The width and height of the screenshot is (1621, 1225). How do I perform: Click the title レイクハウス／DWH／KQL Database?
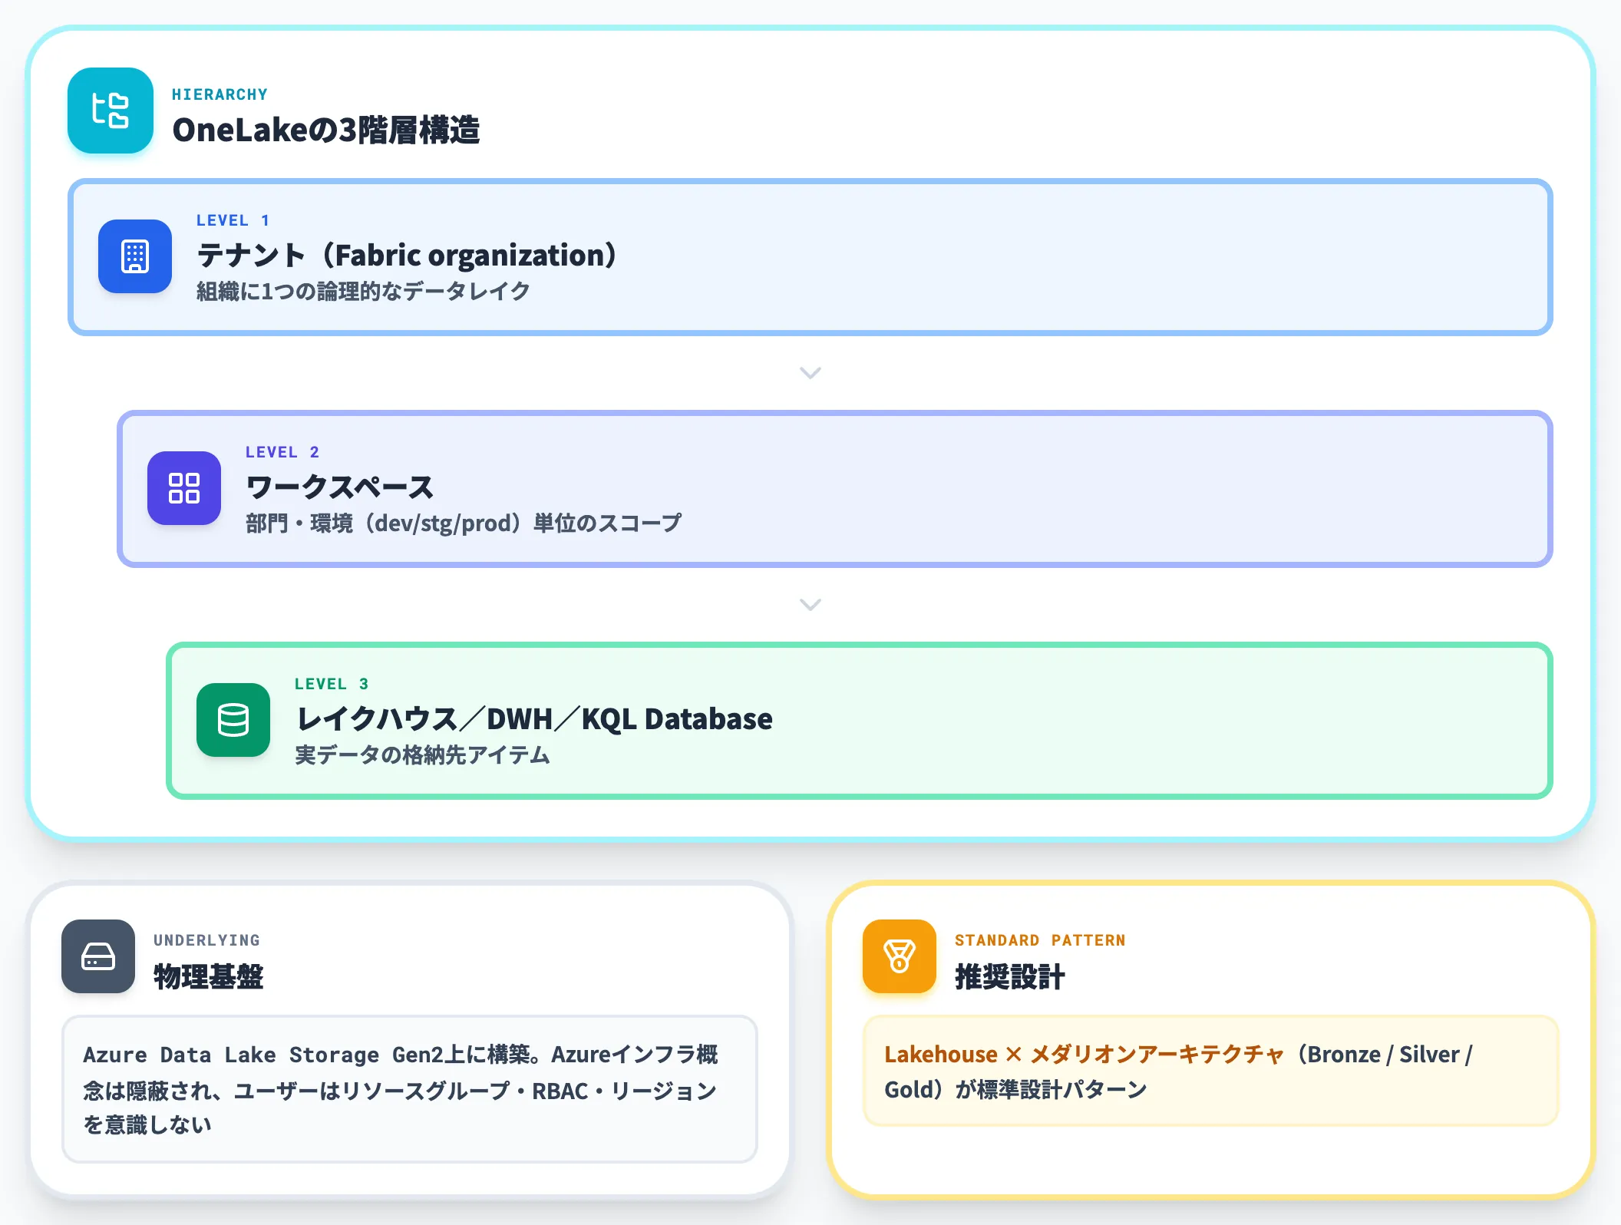tap(534, 719)
